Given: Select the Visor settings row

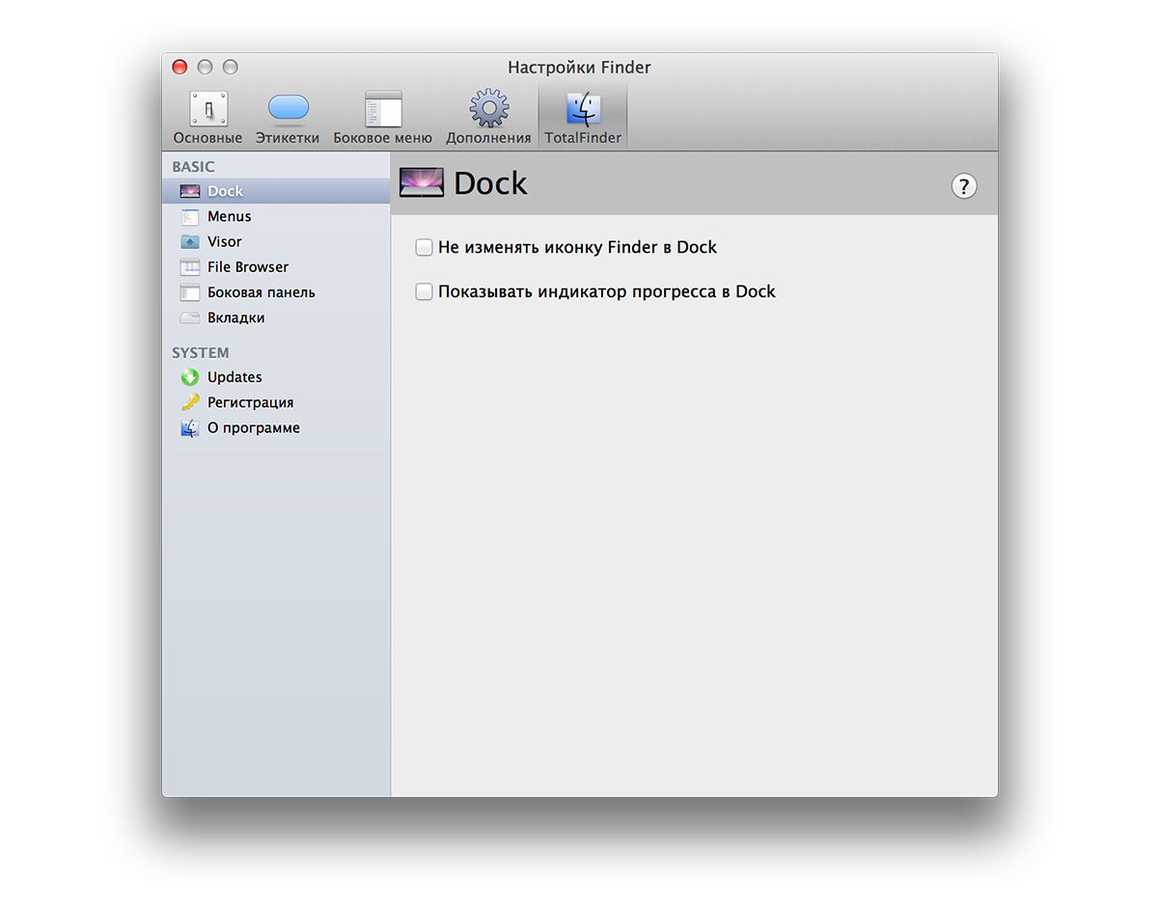Looking at the screenshot, I should [x=276, y=242].
